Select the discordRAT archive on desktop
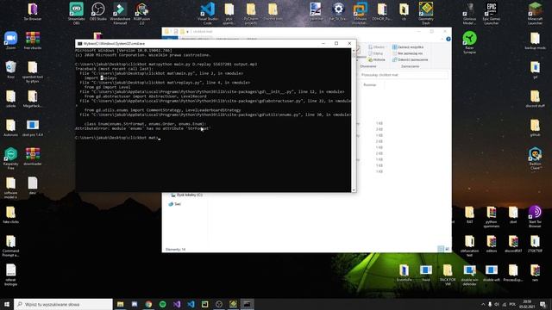552x310 pixels. [x=513, y=244]
